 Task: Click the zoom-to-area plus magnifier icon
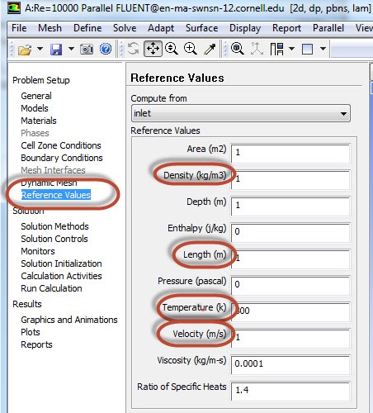point(191,49)
